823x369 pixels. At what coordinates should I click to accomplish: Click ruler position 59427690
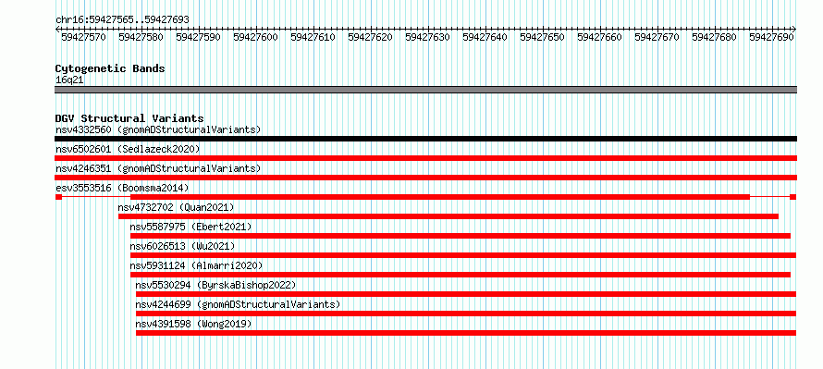[771, 37]
